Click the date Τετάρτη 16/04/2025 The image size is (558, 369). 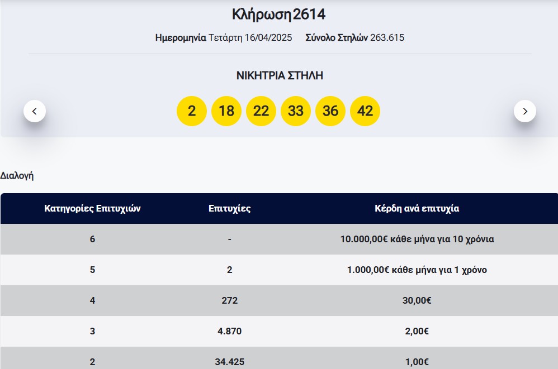[250, 38]
